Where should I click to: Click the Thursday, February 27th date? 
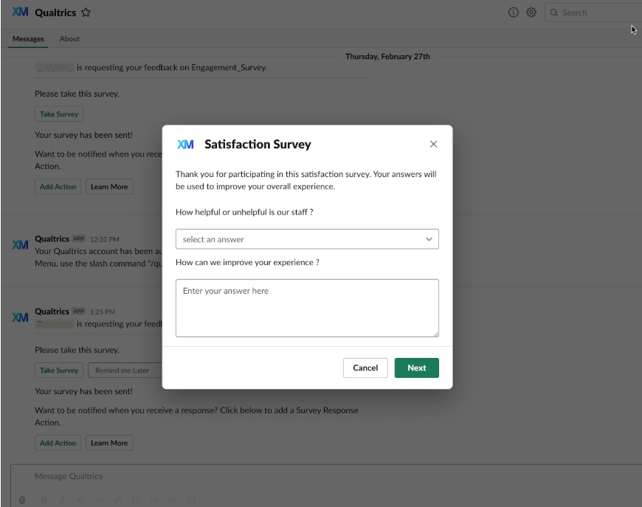387,57
